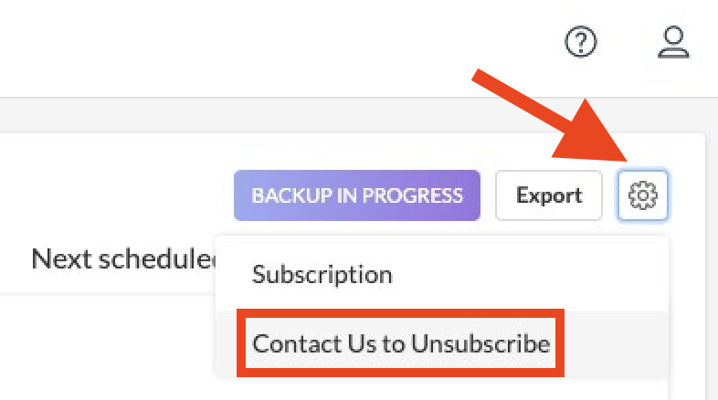
Task: Close the dropdown via the gear button
Action: click(643, 195)
